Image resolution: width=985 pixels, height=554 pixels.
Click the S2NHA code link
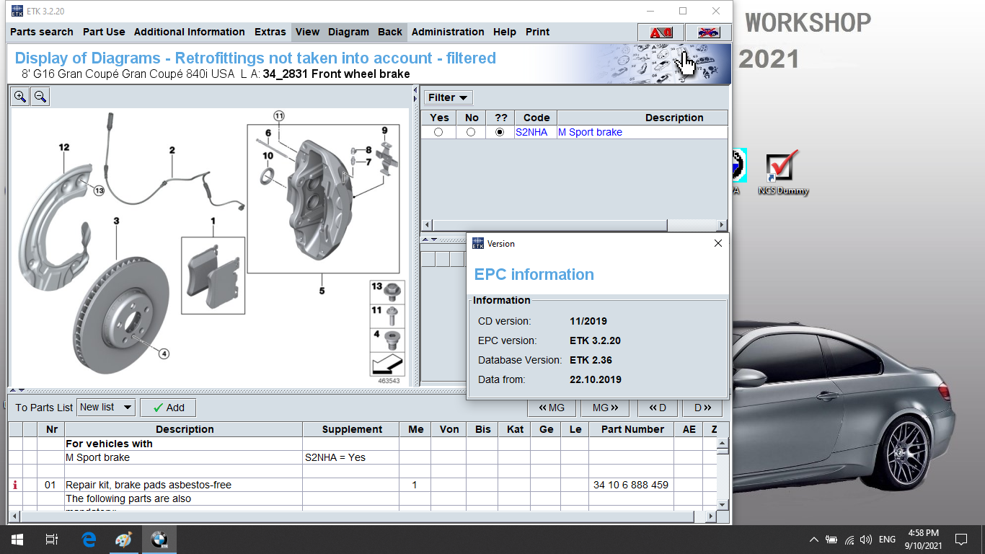point(531,132)
